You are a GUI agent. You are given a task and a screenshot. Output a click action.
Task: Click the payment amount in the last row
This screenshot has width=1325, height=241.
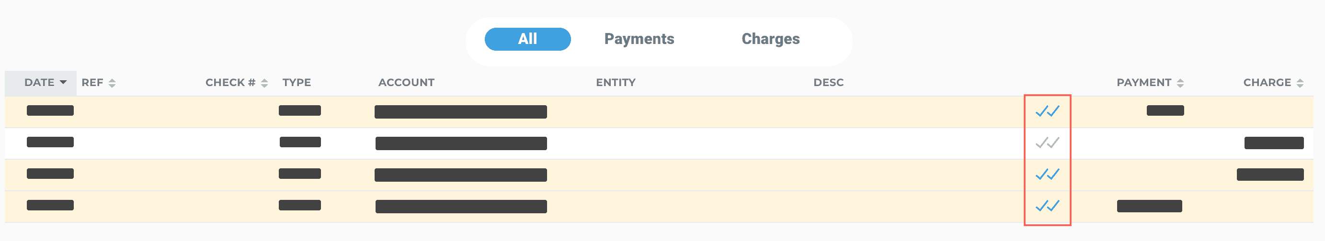(x=1149, y=206)
